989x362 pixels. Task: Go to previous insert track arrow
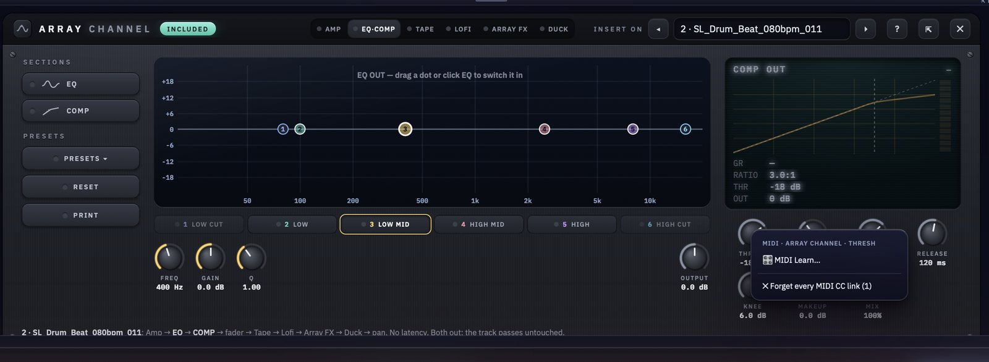pyautogui.click(x=658, y=29)
